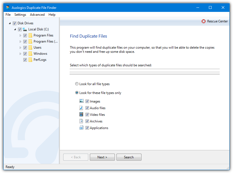This screenshot has height=173, width=233.
Task: Expand the Program Files (... node
Action: tap(20, 41)
